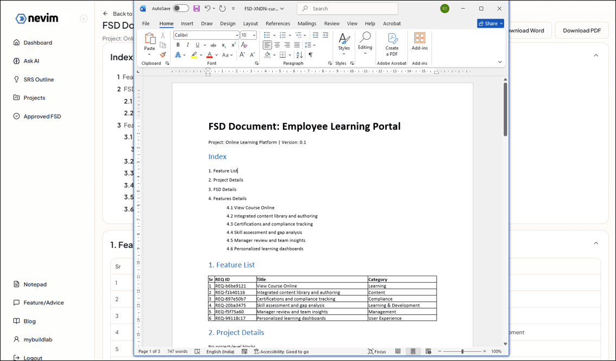
Task: Show paragraph marks with pilcrow icon
Action: [310, 55]
